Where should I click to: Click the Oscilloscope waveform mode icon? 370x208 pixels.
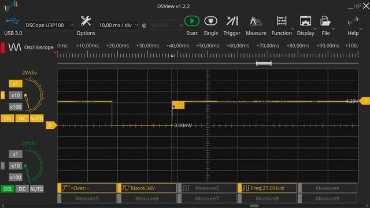click(14, 47)
